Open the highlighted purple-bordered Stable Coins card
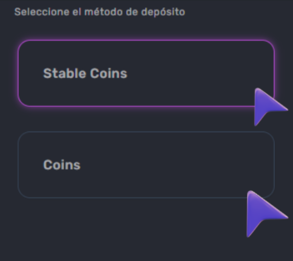293x261 pixels. click(x=146, y=73)
